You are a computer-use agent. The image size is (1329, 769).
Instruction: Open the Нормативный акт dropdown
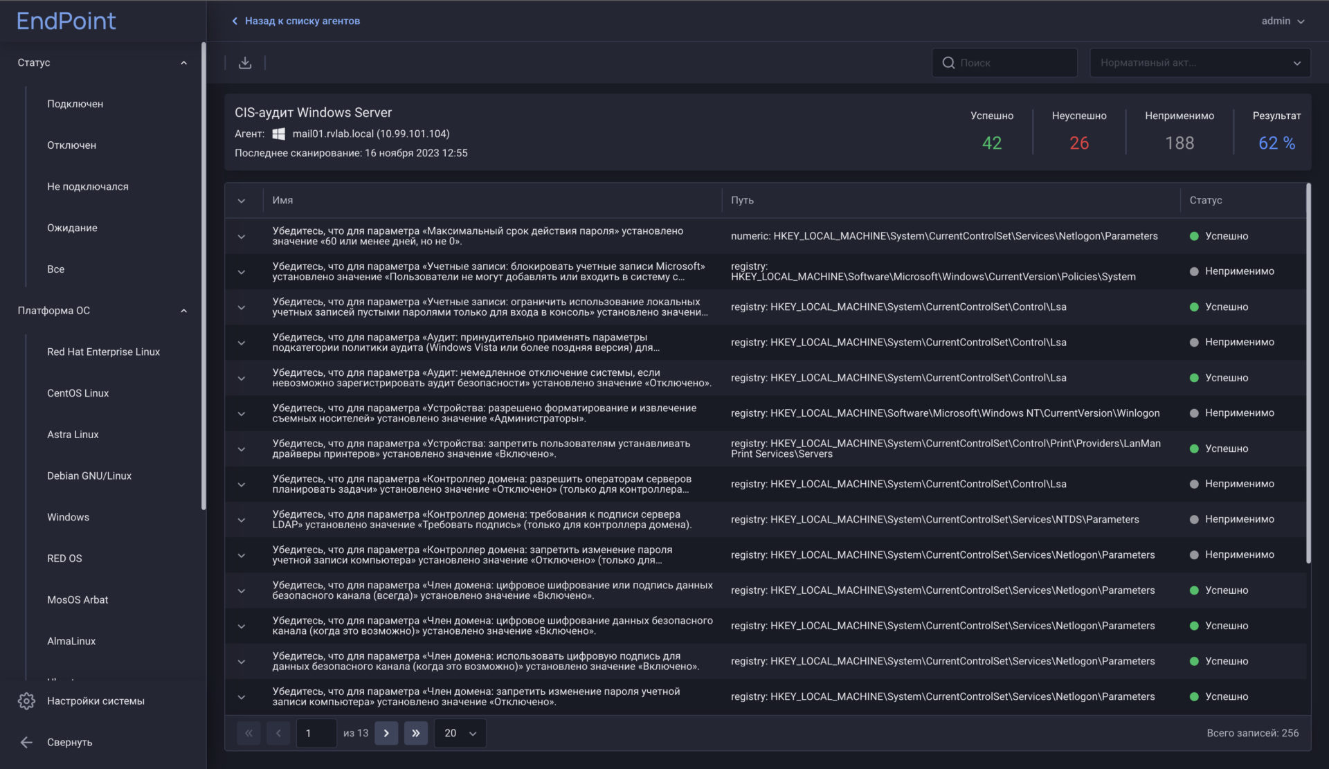pos(1200,63)
